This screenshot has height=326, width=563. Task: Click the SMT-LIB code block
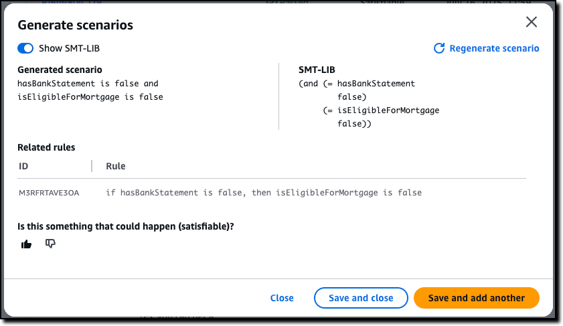(x=369, y=103)
